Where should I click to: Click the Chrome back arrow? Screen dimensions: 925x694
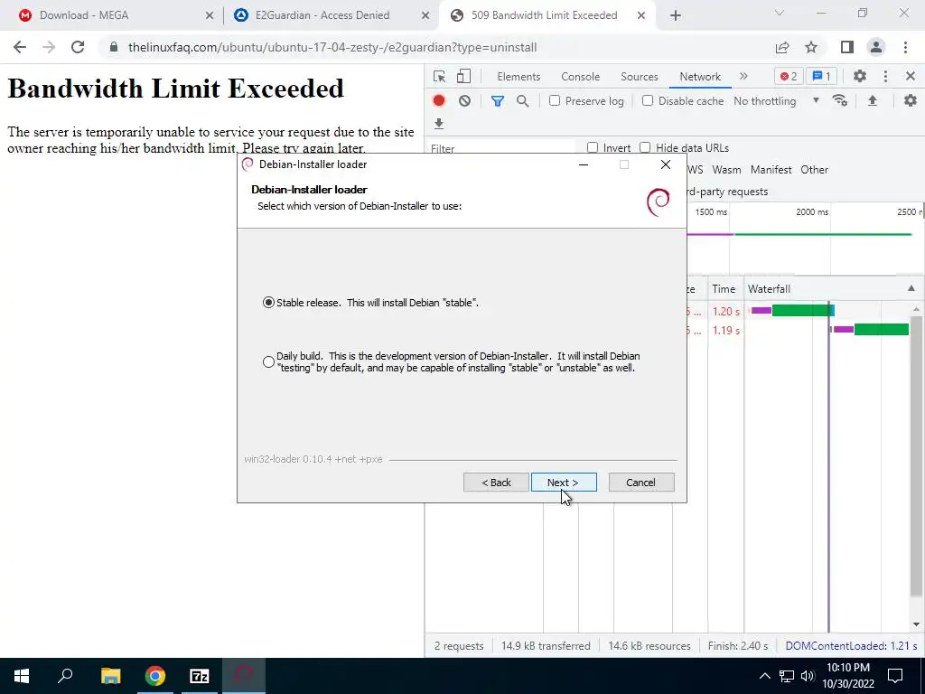point(20,47)
